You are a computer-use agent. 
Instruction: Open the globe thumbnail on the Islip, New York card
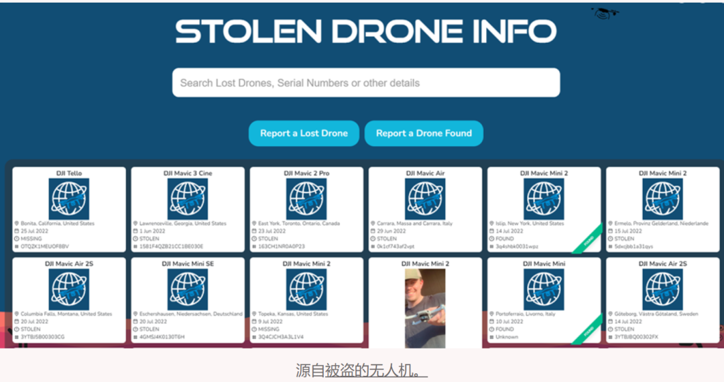pyautogui.click(x=544, y=199)
